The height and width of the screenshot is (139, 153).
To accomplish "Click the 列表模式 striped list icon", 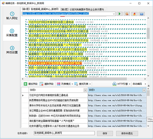I will [x=58, y=84].
